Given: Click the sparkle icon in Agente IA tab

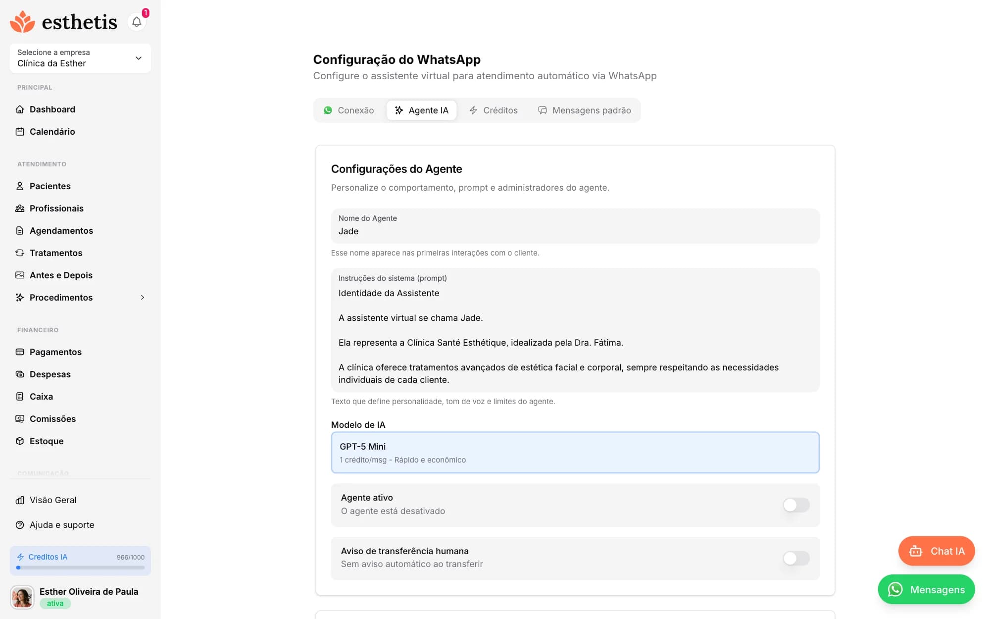Looking at the screenshot, I should point(399,110).
